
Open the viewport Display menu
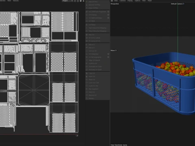(x=130, y=1)
